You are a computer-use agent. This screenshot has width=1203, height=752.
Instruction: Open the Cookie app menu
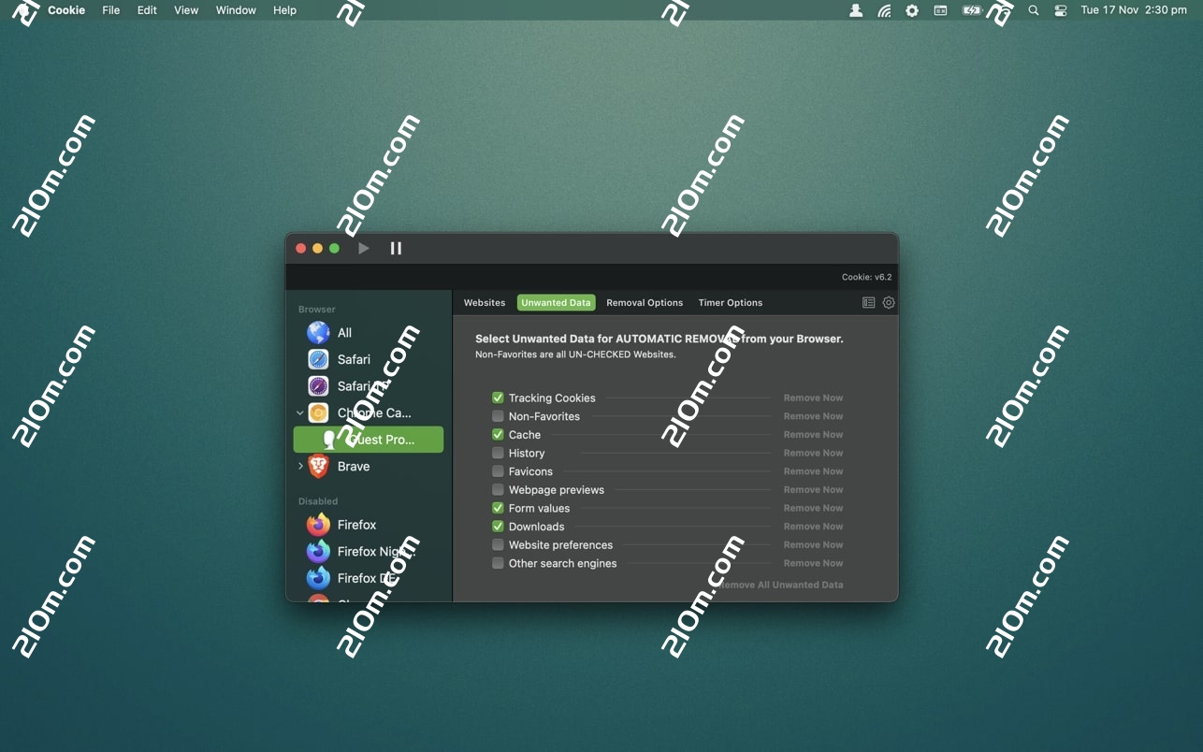click(x=66, y=10)
